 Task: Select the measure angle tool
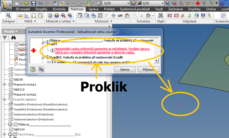coord(27,16)
